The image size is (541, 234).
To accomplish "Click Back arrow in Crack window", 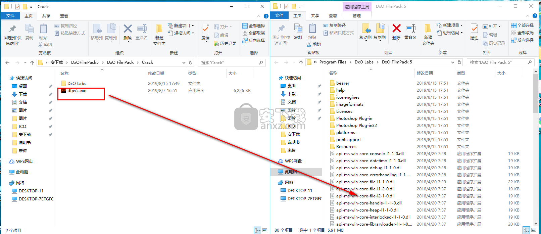I will 7,62.
